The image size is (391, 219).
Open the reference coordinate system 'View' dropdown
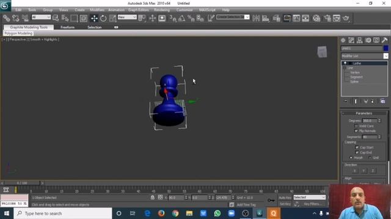click(x=127, y=17)
